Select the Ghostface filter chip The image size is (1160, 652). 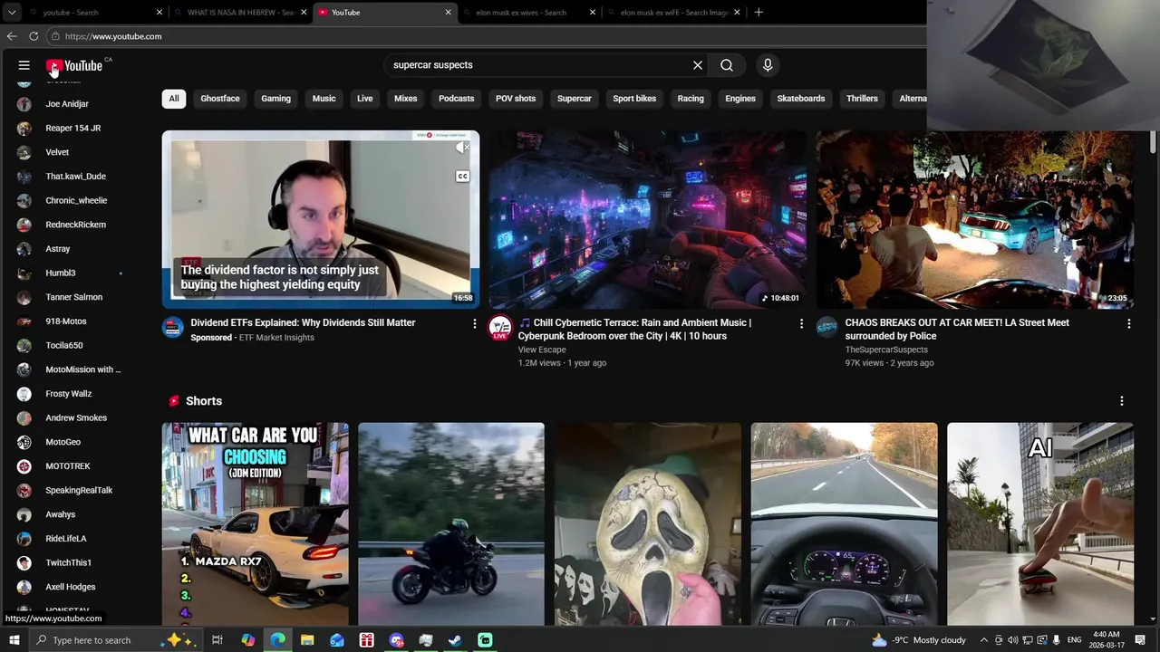[220, 99]
